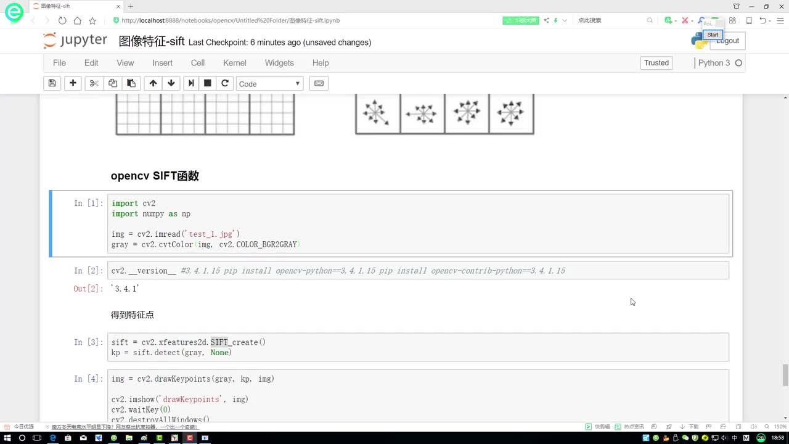Click the search magnifier in browser toolbar
The height and width of the screenshot is (444, 789).
[x=650, y=20]
